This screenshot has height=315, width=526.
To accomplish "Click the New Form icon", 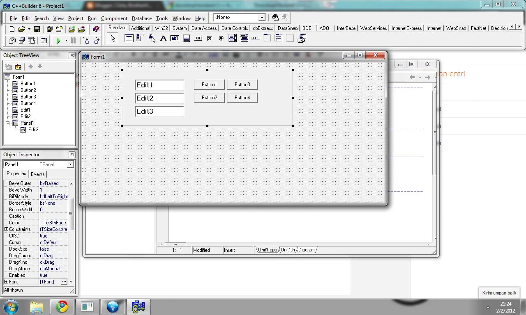I will [x=44, y=41].
